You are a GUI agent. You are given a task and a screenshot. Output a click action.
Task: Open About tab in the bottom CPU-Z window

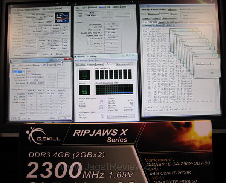click(x=59, y=64)
